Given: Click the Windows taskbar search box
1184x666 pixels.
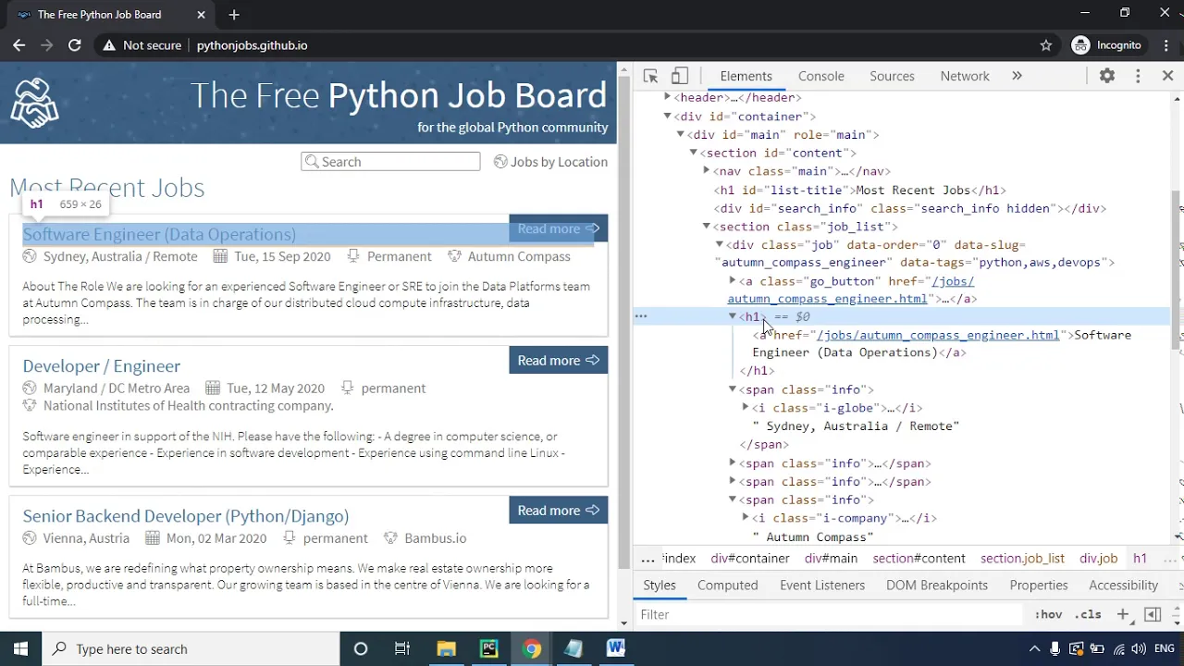Looking at the screenshot, I should pos(190,648).
